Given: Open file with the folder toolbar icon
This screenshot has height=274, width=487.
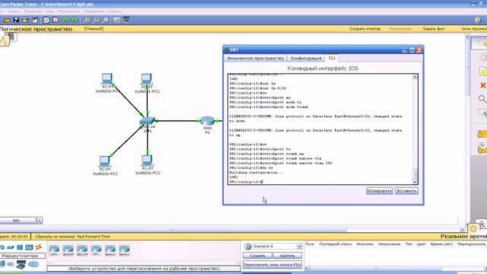Looking at the screenshot, I should tap(7, 21).
